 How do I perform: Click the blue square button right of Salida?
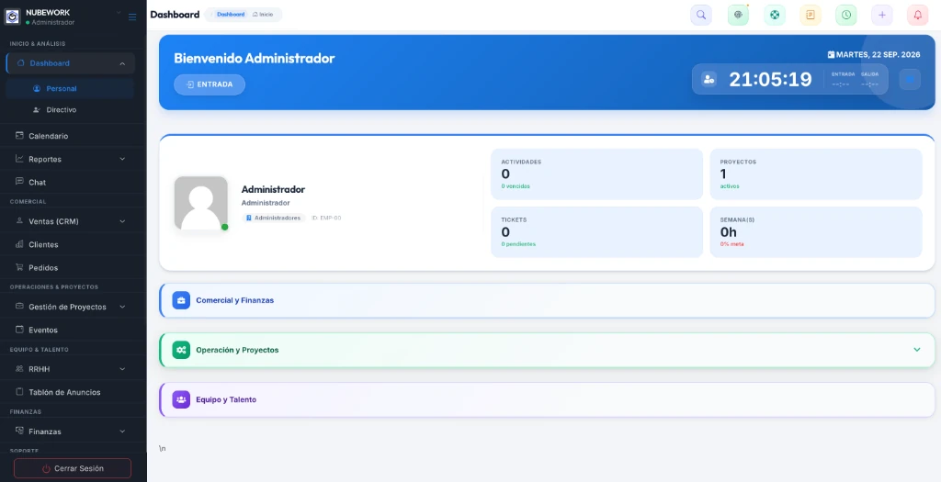pyautogui.click(x=910, y=79)
